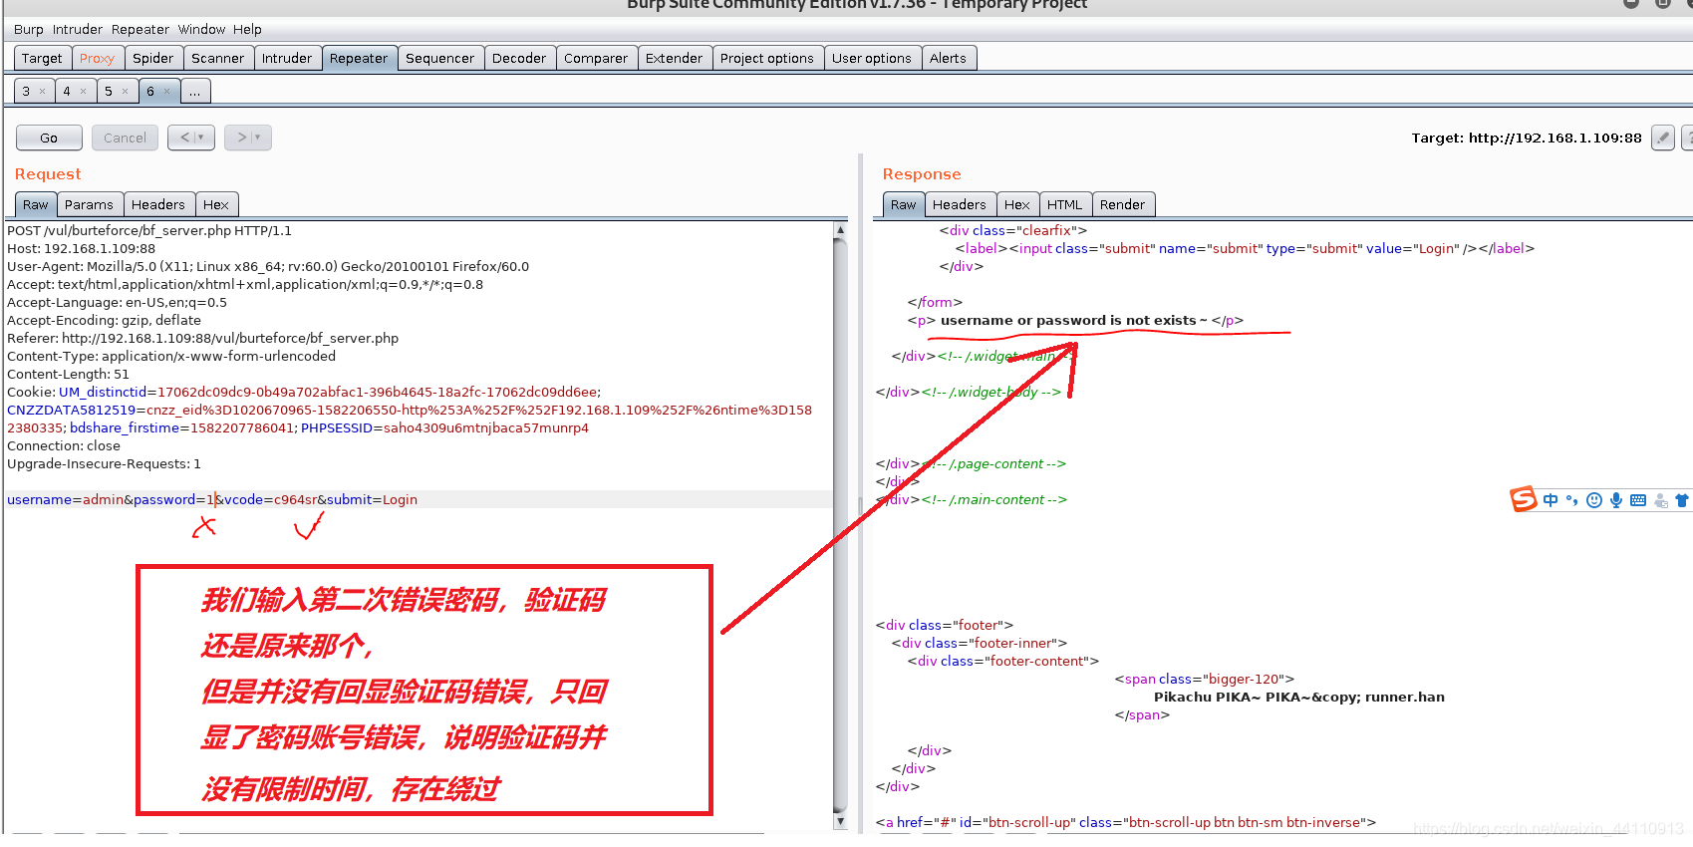The width and height of the screenshot is (1693, 847).
Task: Click the PHPSESSID cookie value text
Action: pos(486,427)
